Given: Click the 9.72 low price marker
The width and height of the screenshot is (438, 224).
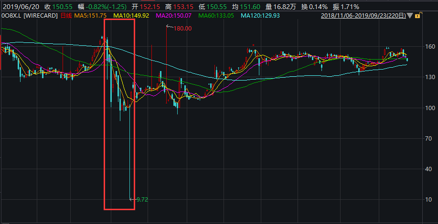Looking at the screenshot, I should 142,200.
